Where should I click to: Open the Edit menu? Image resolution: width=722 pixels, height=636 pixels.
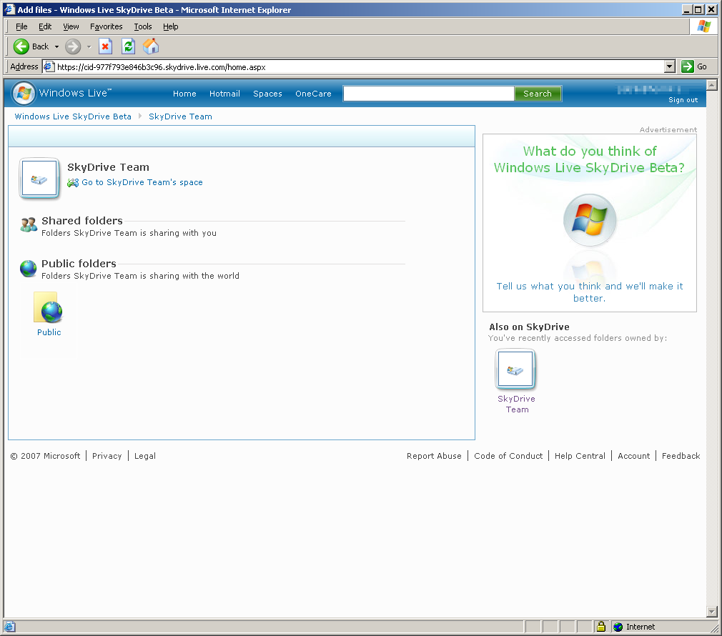coord(45,26)
